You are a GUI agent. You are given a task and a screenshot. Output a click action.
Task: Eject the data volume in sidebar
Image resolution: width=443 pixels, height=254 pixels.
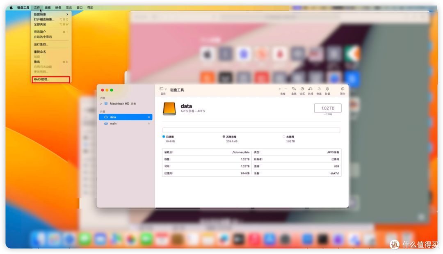(149, 117)
